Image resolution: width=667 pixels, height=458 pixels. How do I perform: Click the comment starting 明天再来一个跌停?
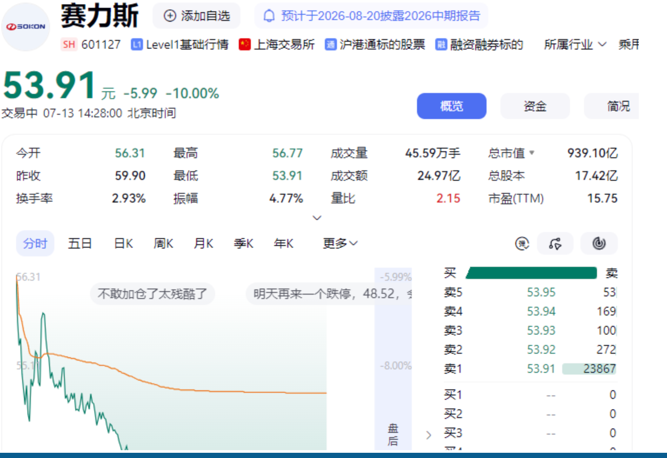(329, 294)
